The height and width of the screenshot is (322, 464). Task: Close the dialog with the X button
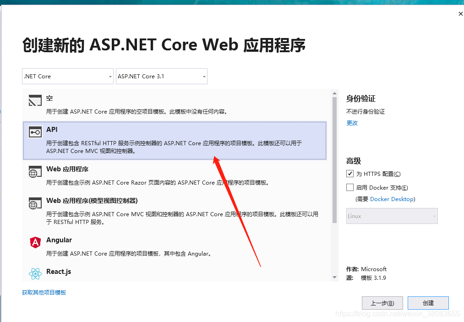[460, 14]
